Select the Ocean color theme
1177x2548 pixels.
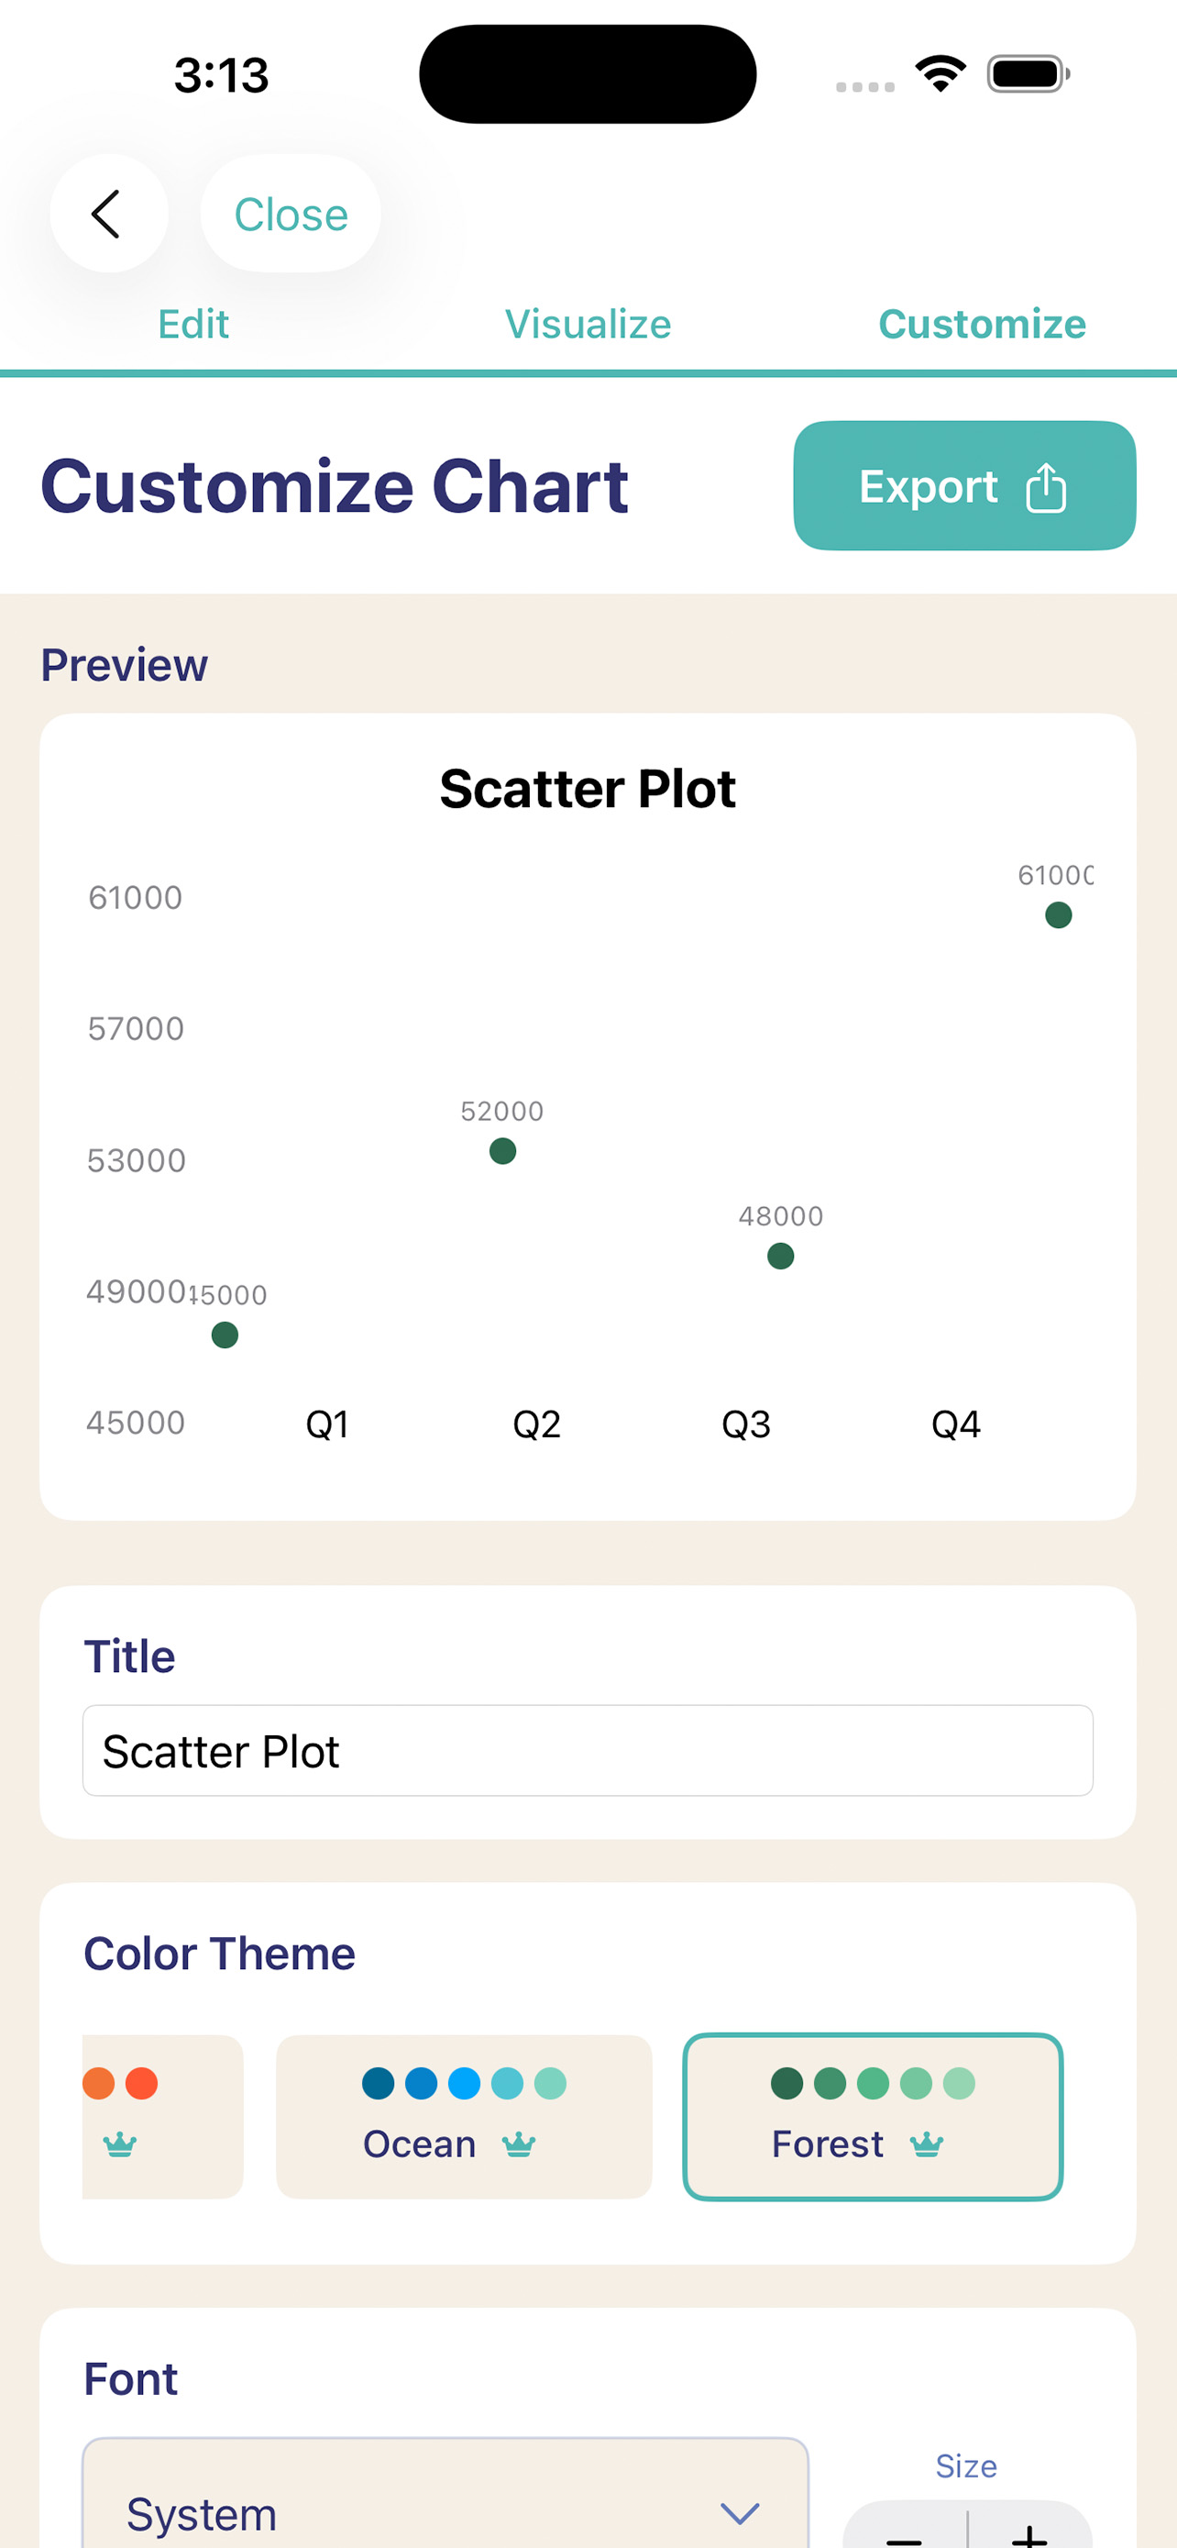coord(464,2117)
